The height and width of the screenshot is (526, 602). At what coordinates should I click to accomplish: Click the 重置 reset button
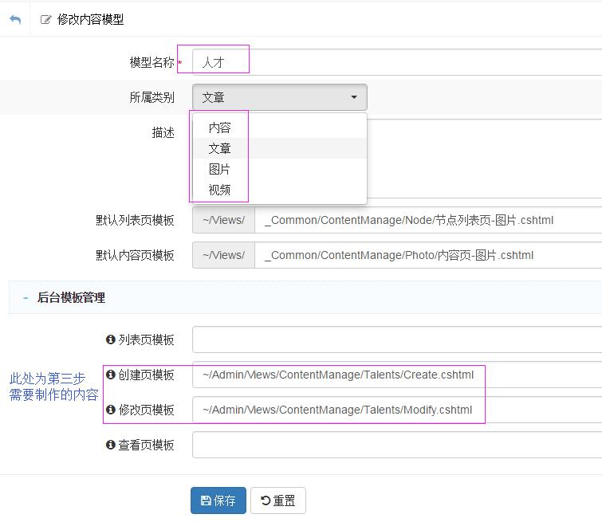[278, 500]
